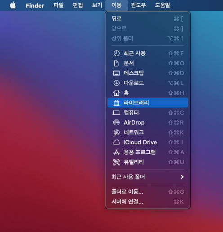223x232 pixels.
Task: Open the Finder menu
Action: [x=35, y=5]
